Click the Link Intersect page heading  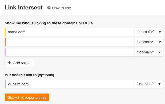(24, 8)
